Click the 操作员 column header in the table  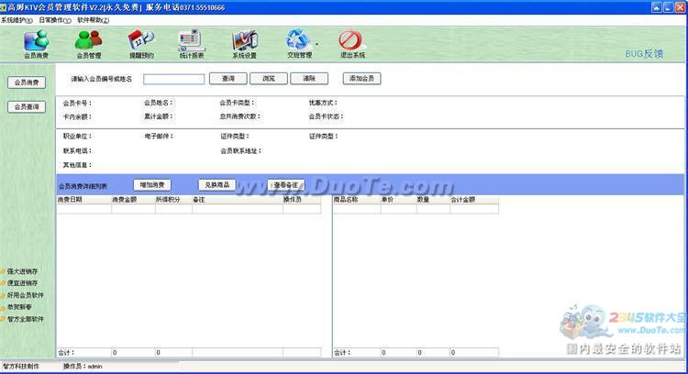[302, 200]
